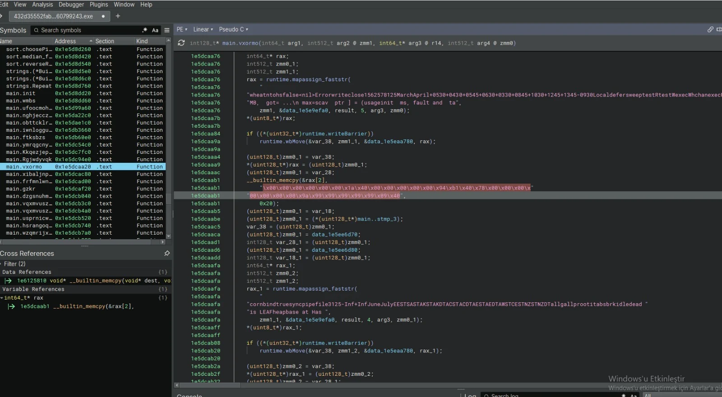Click the link sync icon in the view header
This screenshot has width=722, height=397.
(x=710, y=29)
